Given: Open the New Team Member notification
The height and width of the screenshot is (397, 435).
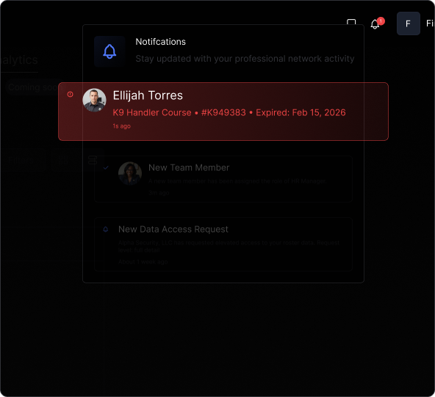Looking at the screenshot, I should click(x=223, y=179).
